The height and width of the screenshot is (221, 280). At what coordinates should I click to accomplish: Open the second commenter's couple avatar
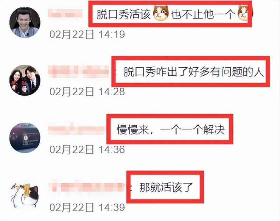point(25,80)
